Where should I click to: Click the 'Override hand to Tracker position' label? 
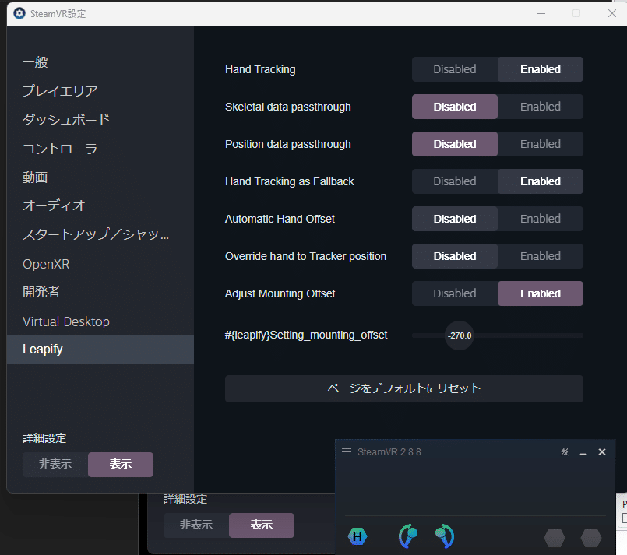pyautogui.click(x=305, y=256)
